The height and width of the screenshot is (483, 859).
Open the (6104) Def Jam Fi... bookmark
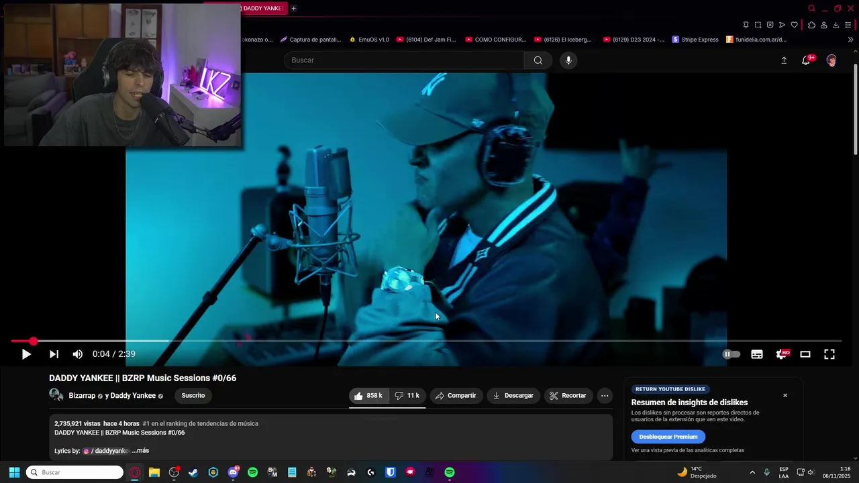pos(426,40)
